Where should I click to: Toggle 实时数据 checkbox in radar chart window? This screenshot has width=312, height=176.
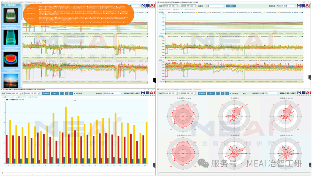pyautogui.click(x=231, y=93)
